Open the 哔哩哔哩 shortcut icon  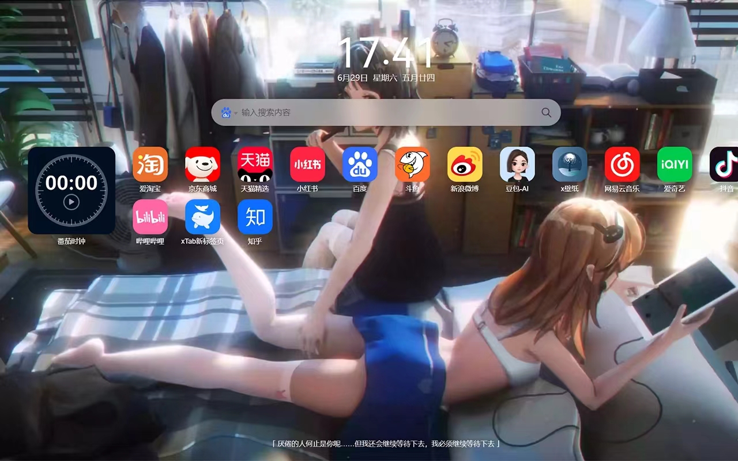coord(150,217)
